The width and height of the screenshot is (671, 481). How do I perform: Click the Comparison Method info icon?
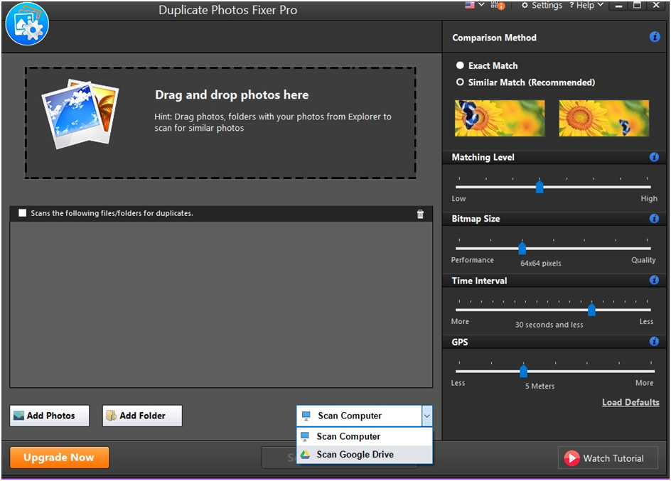point(655,37)
